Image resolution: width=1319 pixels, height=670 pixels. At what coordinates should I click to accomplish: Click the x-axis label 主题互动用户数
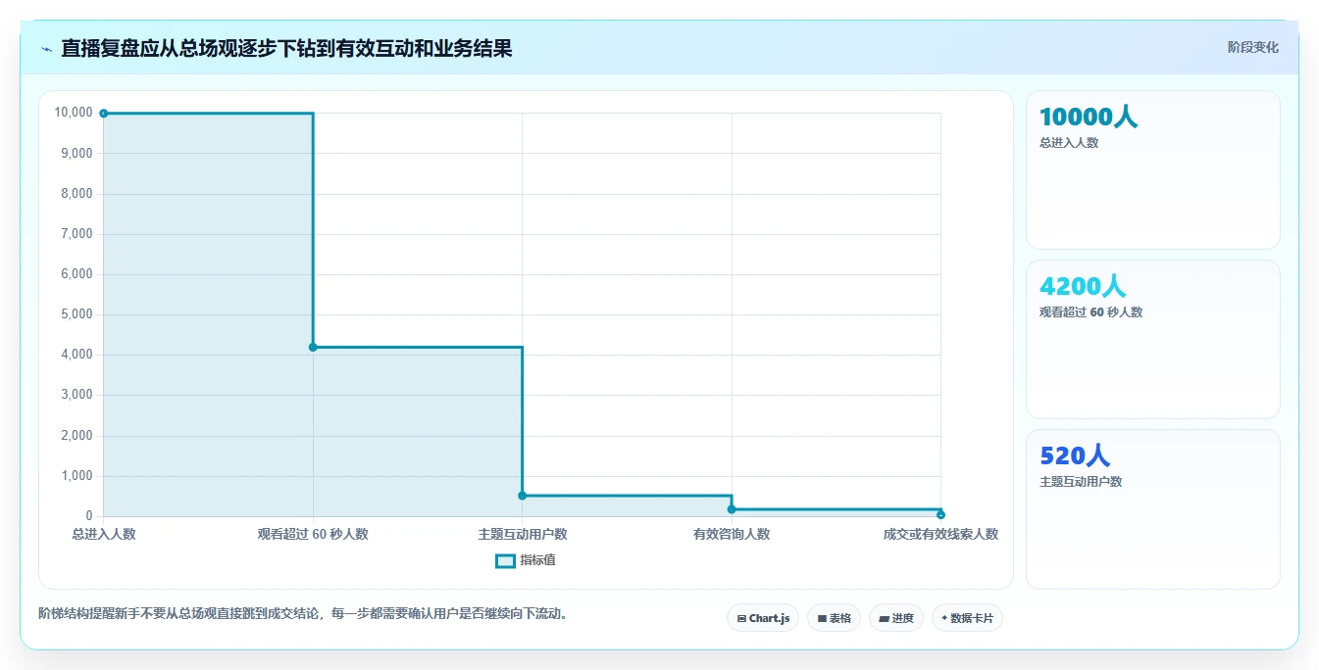tap(523, 534)
